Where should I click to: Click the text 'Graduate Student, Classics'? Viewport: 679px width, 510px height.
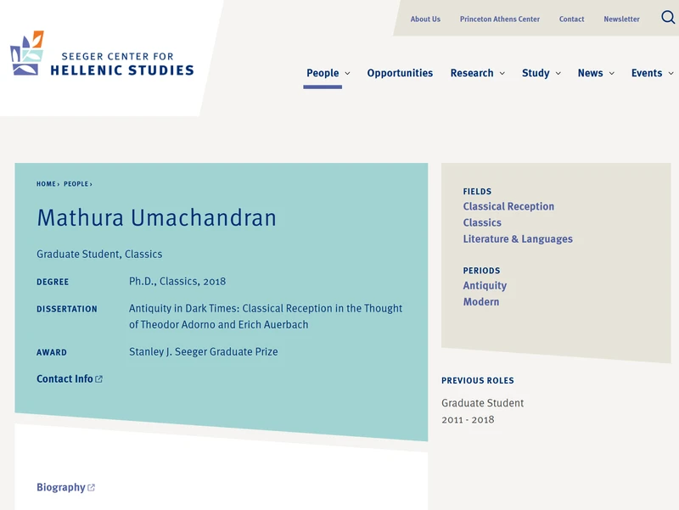pyautogui.click(x=99, y=254)
